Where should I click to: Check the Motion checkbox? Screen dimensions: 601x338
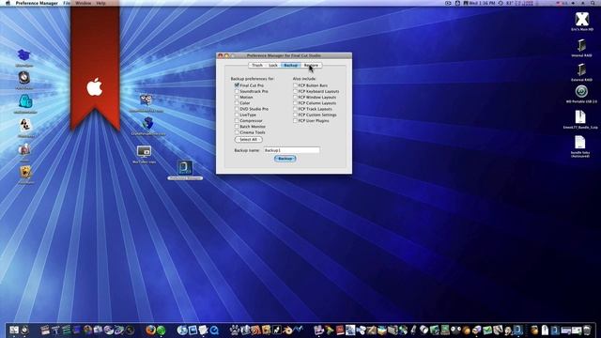pyautogui.click(x=237, y=97)
